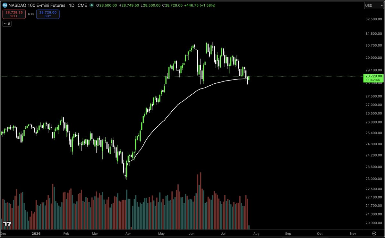The image size is (385, 238).
Task: Click the Feb label on time axis
Action: (66, 234)
